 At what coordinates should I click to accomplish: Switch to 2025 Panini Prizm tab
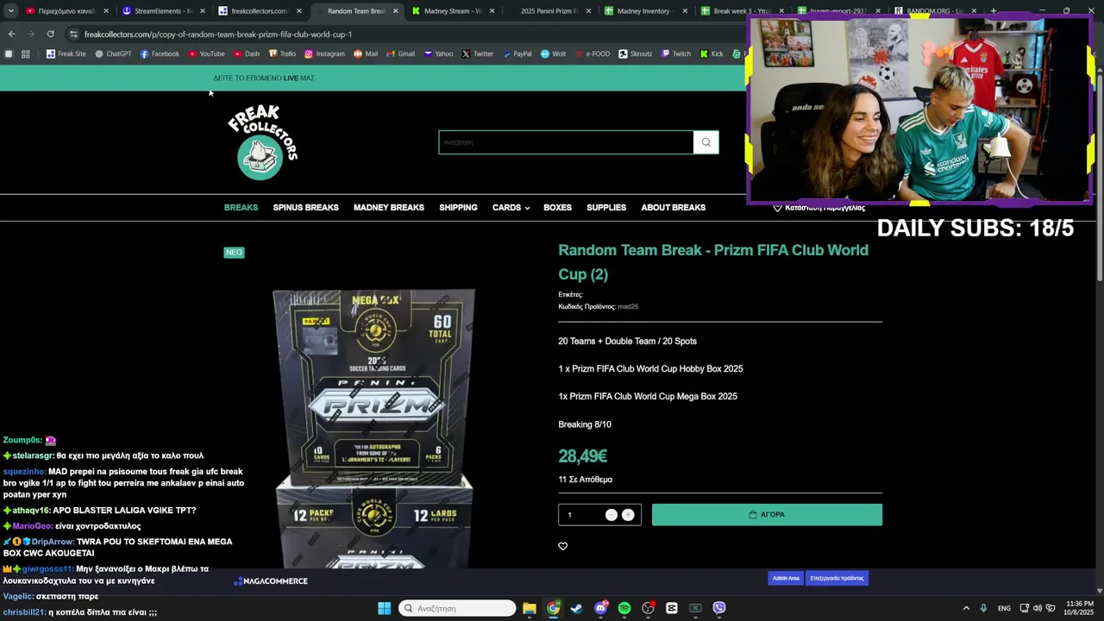point(548,11)
